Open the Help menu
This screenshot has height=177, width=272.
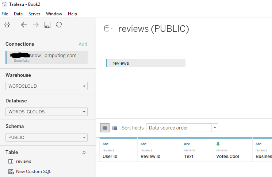click(72, 14)
